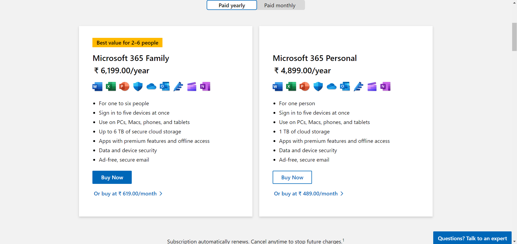Switch to the Paid yearly billing option
517x244 pixels.
(232, 5)
